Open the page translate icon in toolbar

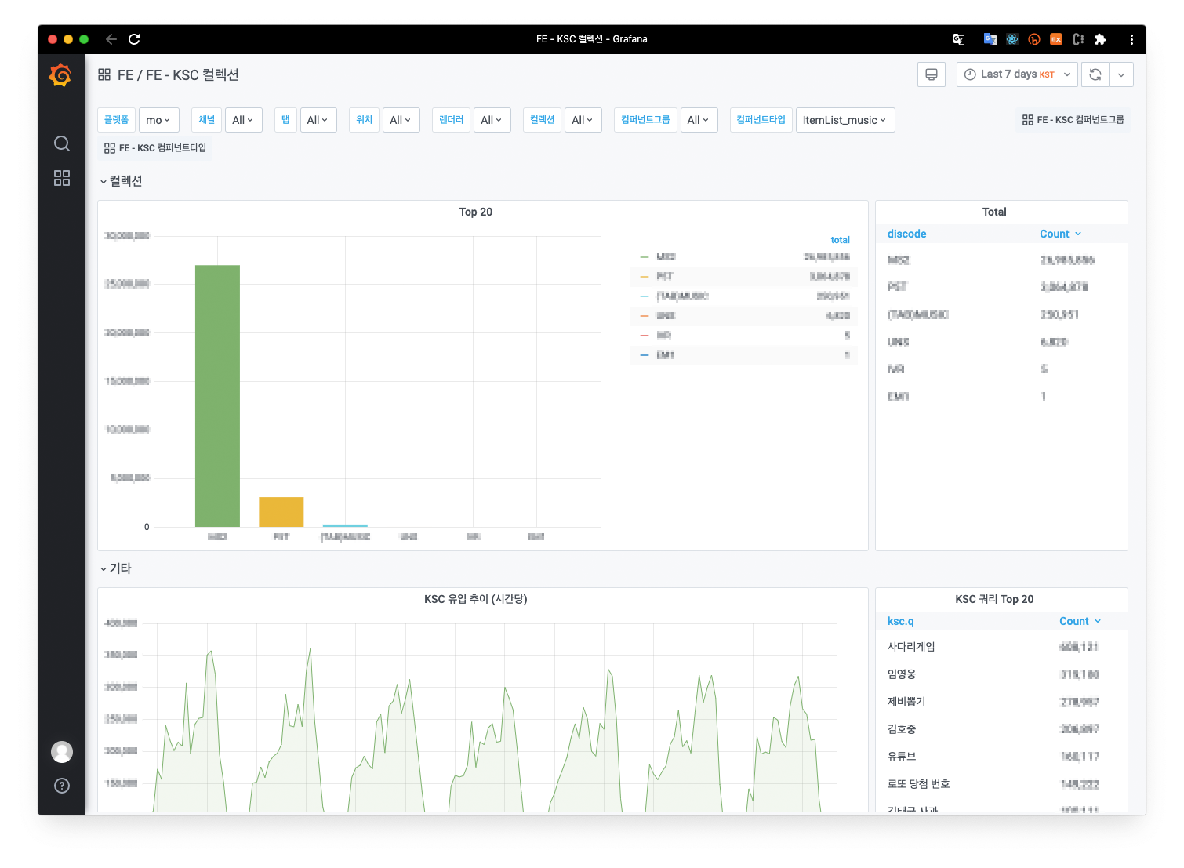(959, 39)
